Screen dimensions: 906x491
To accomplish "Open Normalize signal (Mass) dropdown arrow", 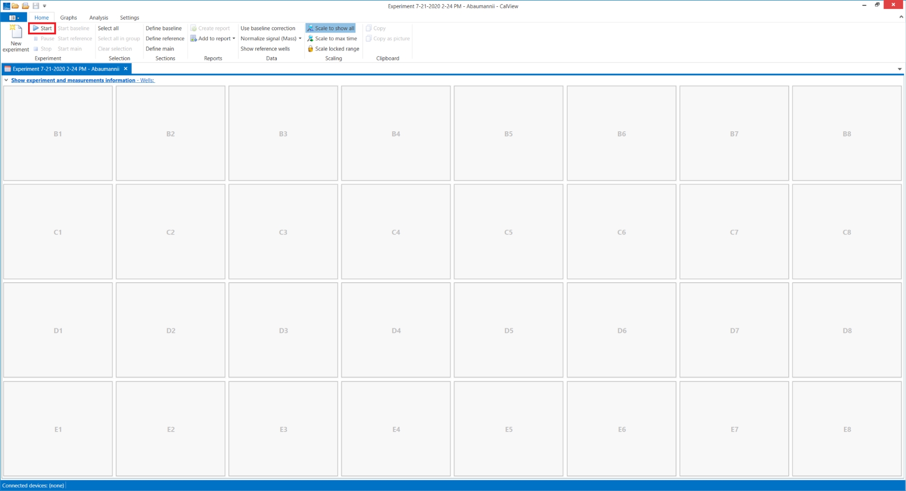I will click(300, 38).
